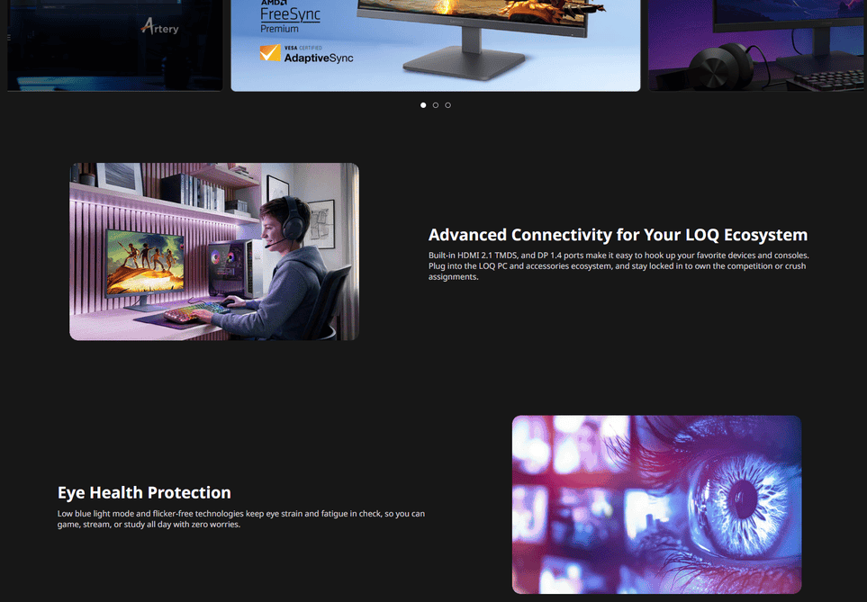Viewport: 867px width, 602px height.
Task: Click the Artery logo on left slide
Action: [x=159, y=26]
